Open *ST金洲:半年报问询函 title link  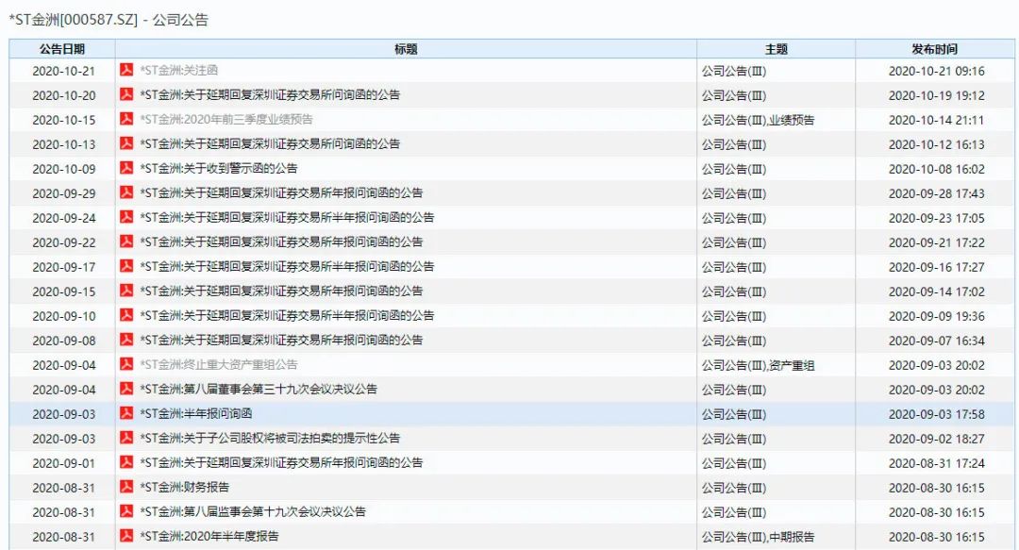(195, 413)
